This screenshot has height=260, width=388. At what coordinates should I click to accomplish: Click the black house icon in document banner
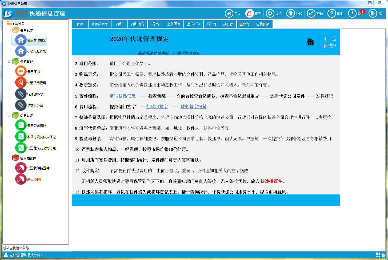[x=310, y=42]
